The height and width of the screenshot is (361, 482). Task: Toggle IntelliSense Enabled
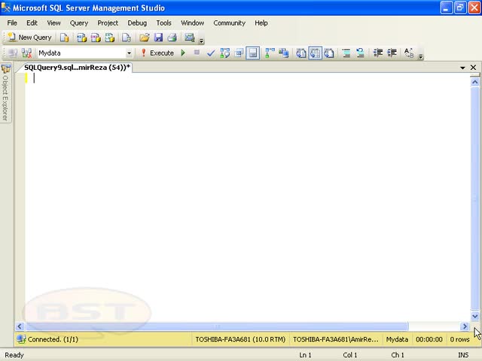[x=253, y=53]
